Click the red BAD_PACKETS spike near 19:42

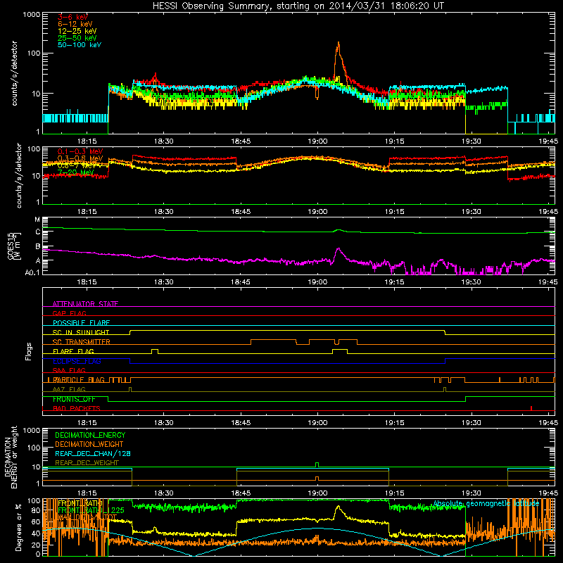[531, 408]
